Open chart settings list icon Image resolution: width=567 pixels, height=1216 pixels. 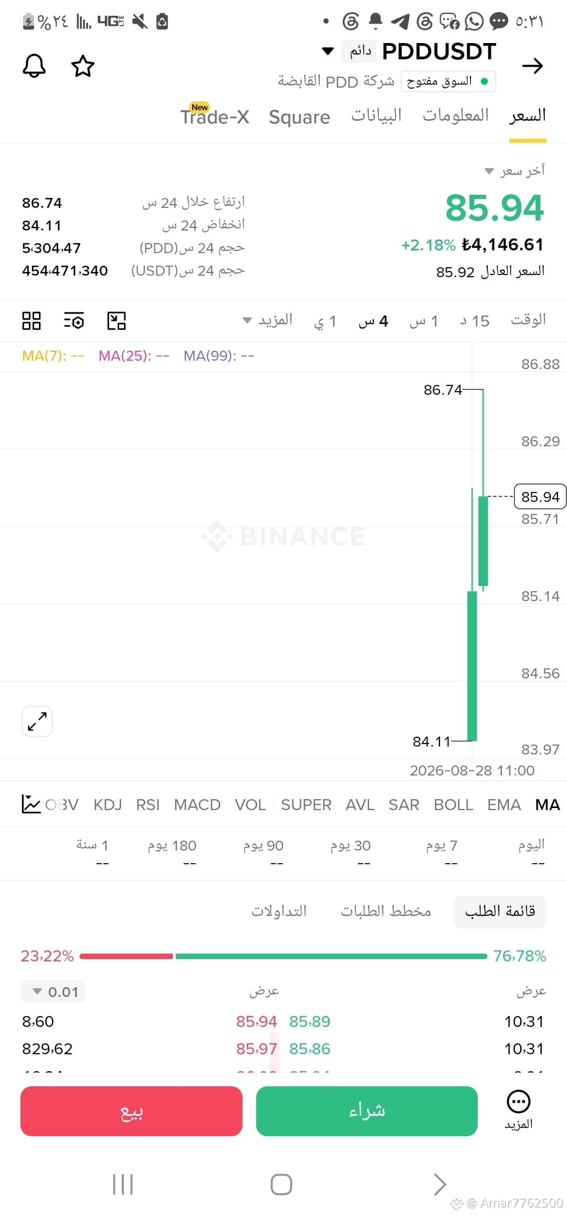(74, 321)
